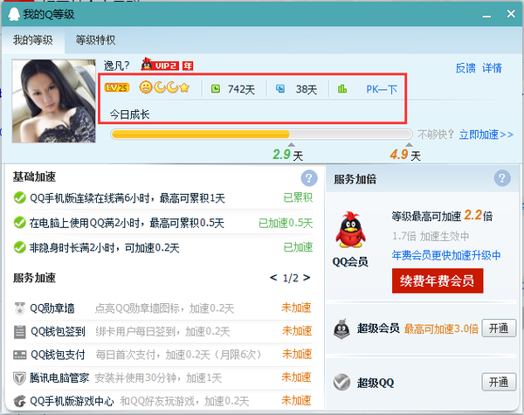Click the user profile avatar photo
The height and width of the screenshot is (415, 524).
tap(54, 101)
